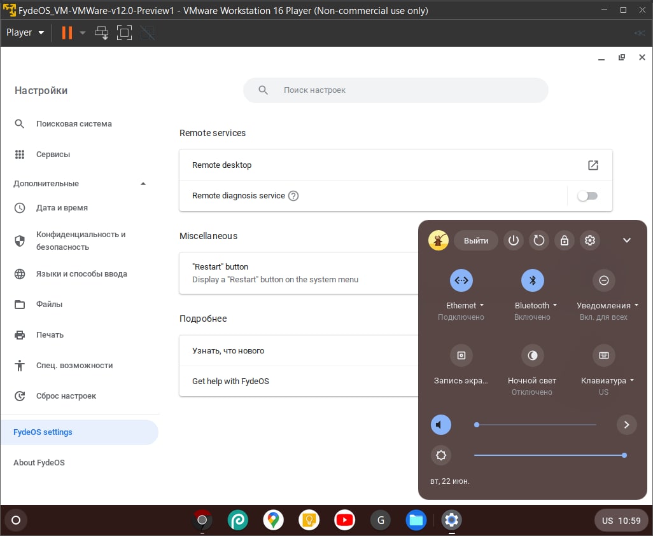The image size is (653, 536).
Task: Open dropdown arrow beside VMware pause button
Action: tap(83, 32)
